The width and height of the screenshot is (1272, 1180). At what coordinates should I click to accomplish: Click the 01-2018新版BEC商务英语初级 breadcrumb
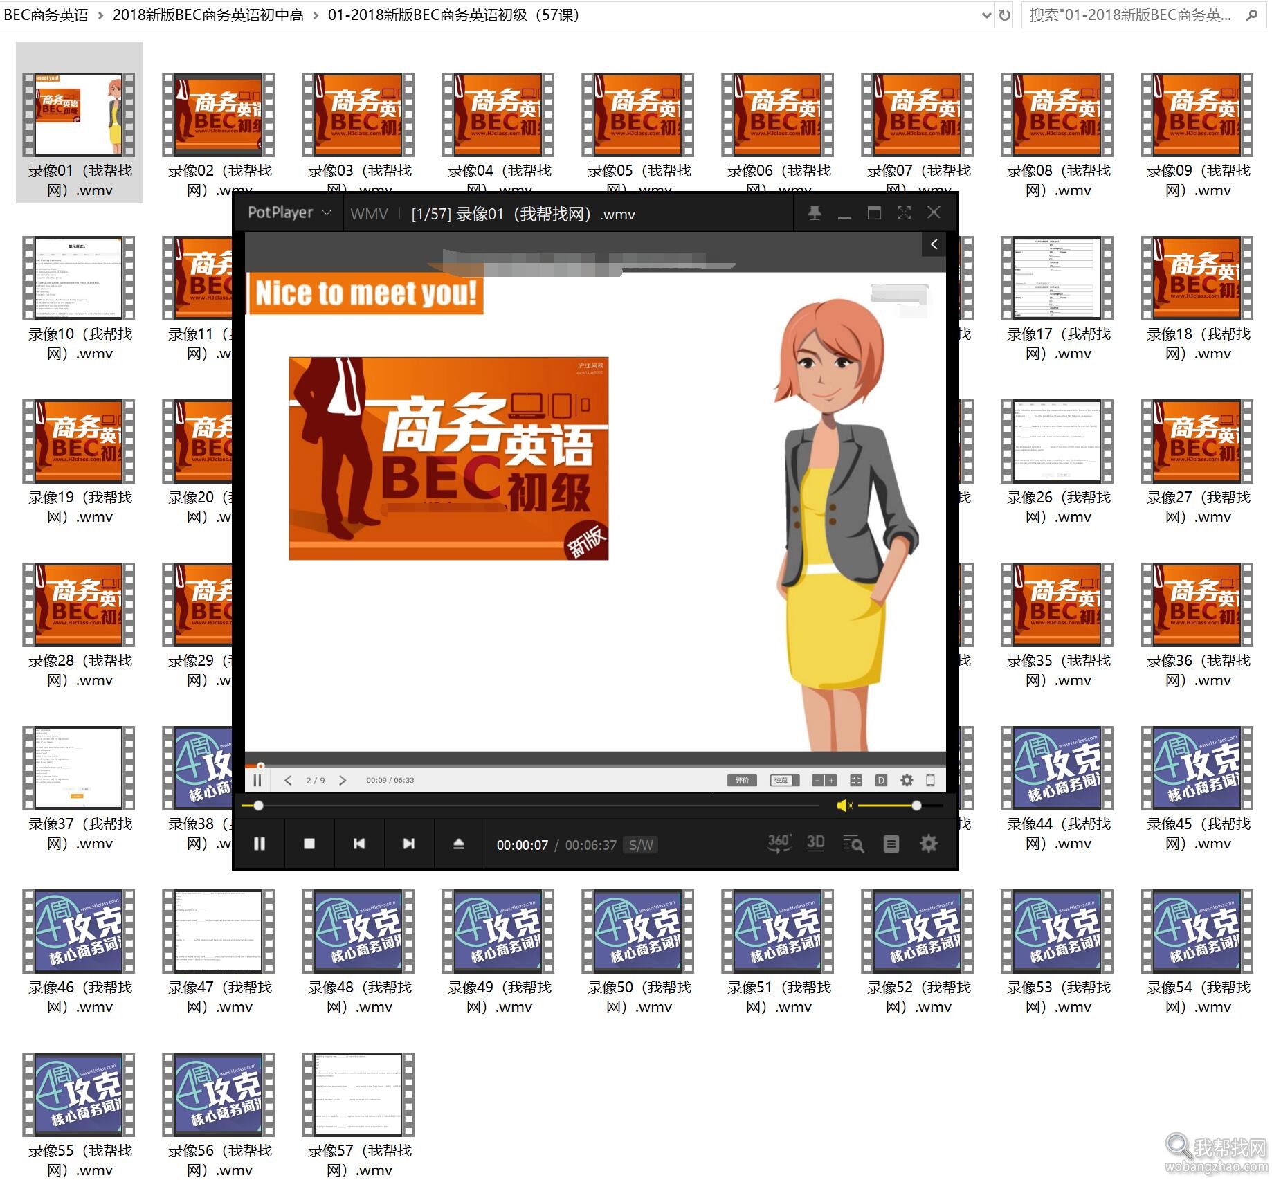click(x=454, y=15)
